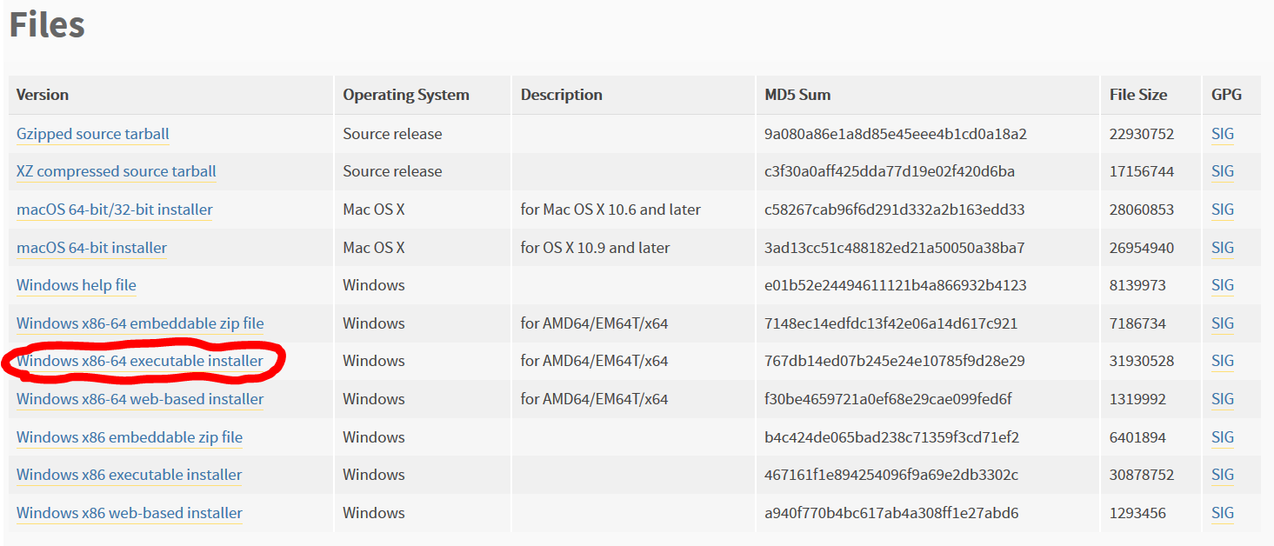The width and height of the screenshot is (1274, 546).
Task: Download Windows x86 embeddable zip file
Action: pos(129,437)
